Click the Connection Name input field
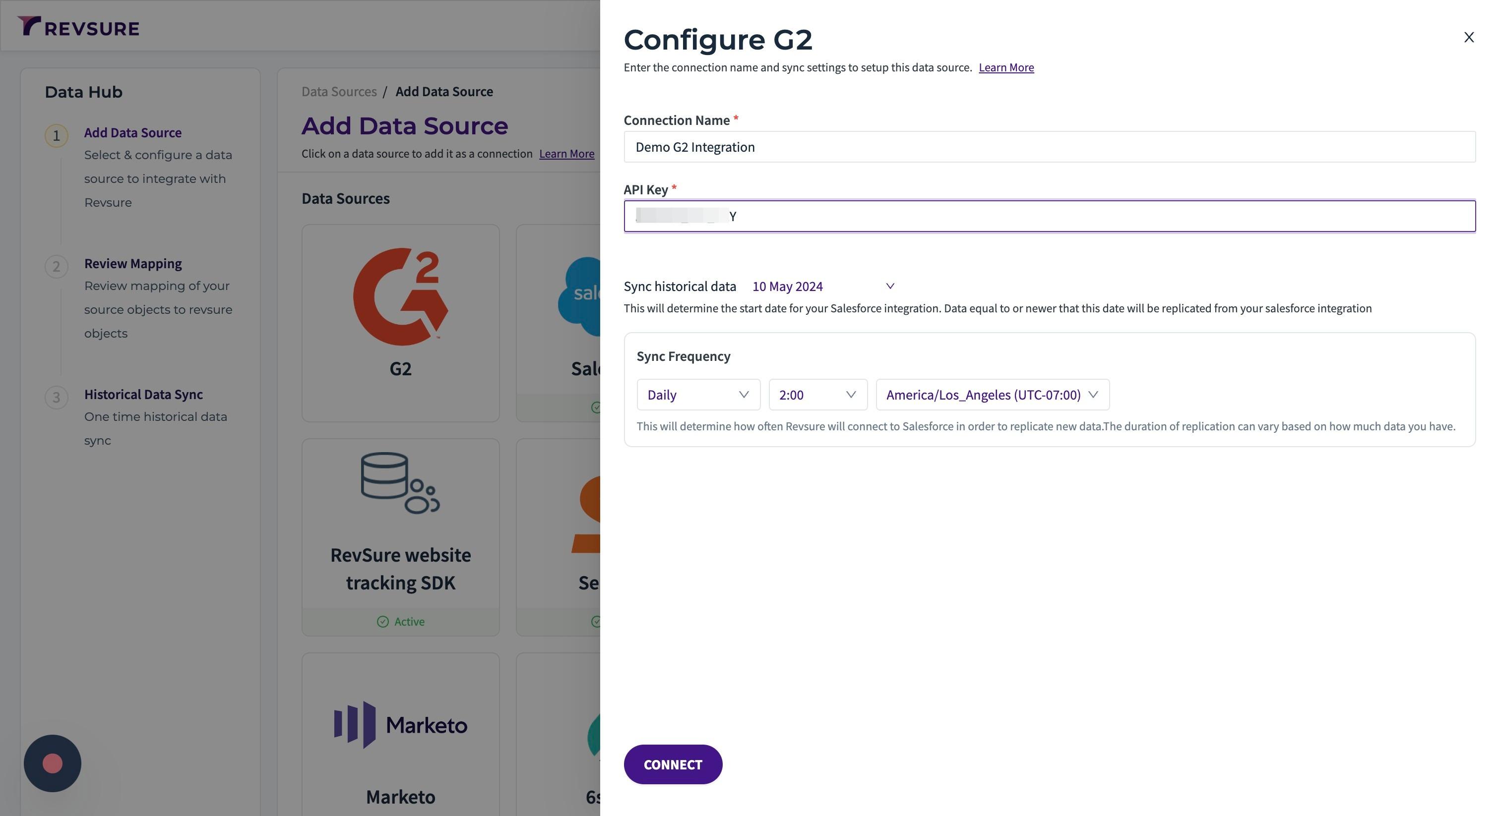The image size is (1500, 816). [x=1048, y=147]
